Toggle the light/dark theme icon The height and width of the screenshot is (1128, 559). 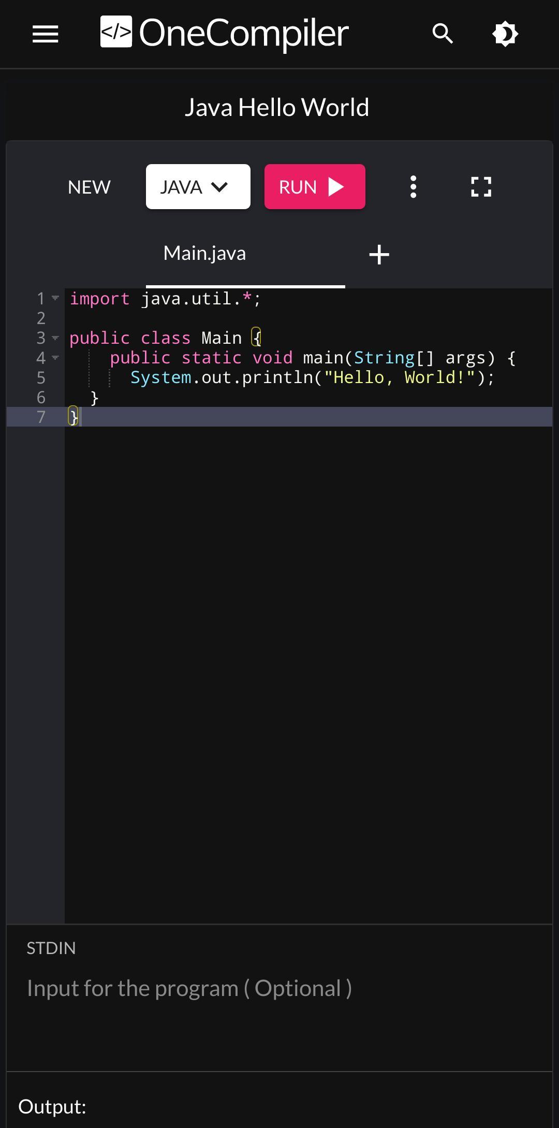pyautogui.click(x=505, y=34)
